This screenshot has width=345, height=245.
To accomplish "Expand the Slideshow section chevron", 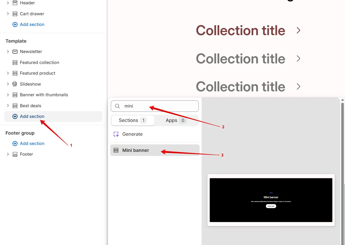I will tap(8, 84).
